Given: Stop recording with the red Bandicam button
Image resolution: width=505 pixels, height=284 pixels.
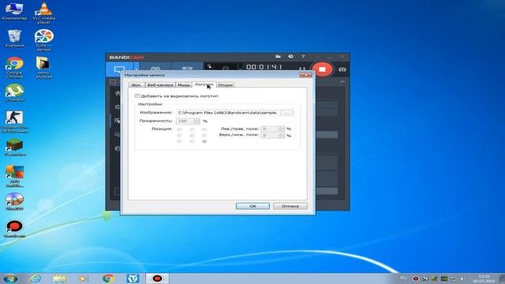Looking at the screenshot, I should pos(322,69).
